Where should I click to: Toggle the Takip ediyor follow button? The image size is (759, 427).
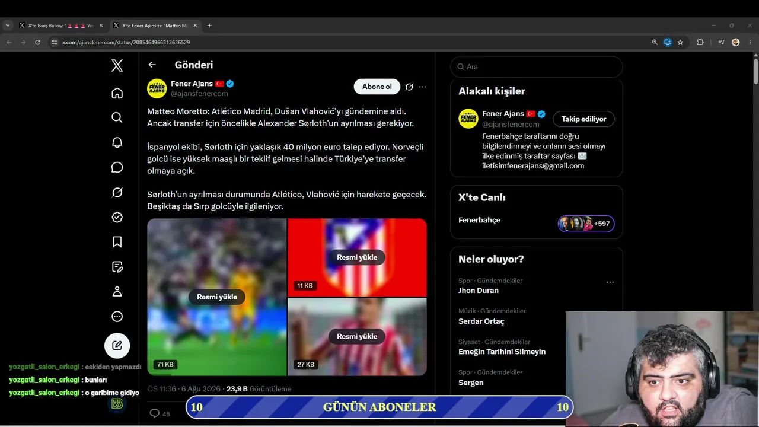(x=584, y=119)
